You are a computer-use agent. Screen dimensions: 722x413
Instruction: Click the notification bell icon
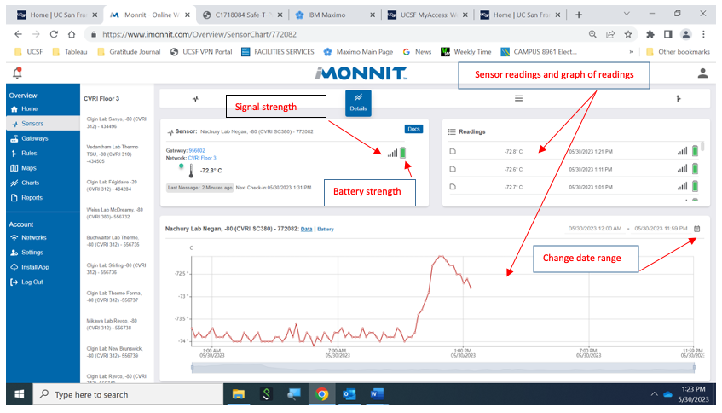[x=18, y=73]
